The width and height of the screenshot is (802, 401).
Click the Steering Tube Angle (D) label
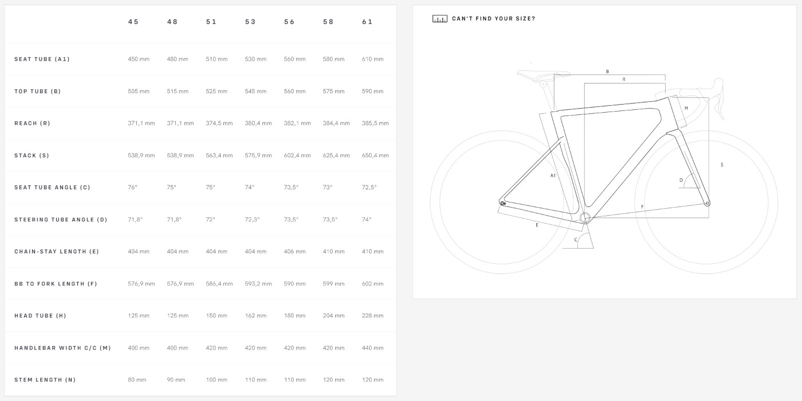pos(61,220)
